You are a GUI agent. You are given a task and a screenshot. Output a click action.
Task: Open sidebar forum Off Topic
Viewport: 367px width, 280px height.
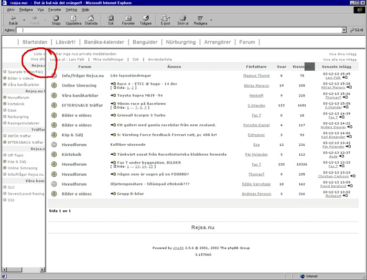(15, 155)
